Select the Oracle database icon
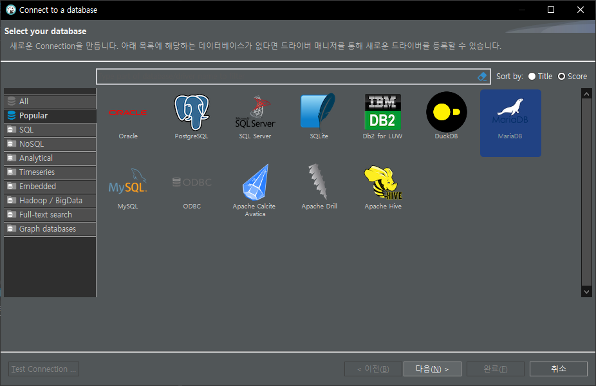Screen dimensions: 596x386 (128, 113)
